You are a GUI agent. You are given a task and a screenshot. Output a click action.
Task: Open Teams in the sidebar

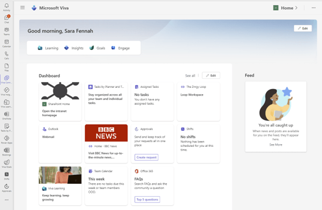(x=6, y=31)
